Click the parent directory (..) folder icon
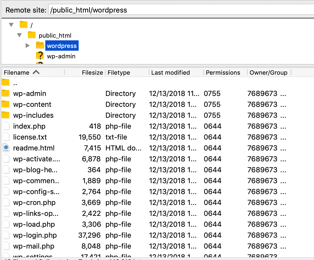This screenshot has width=314, height=260. point(5,83)
